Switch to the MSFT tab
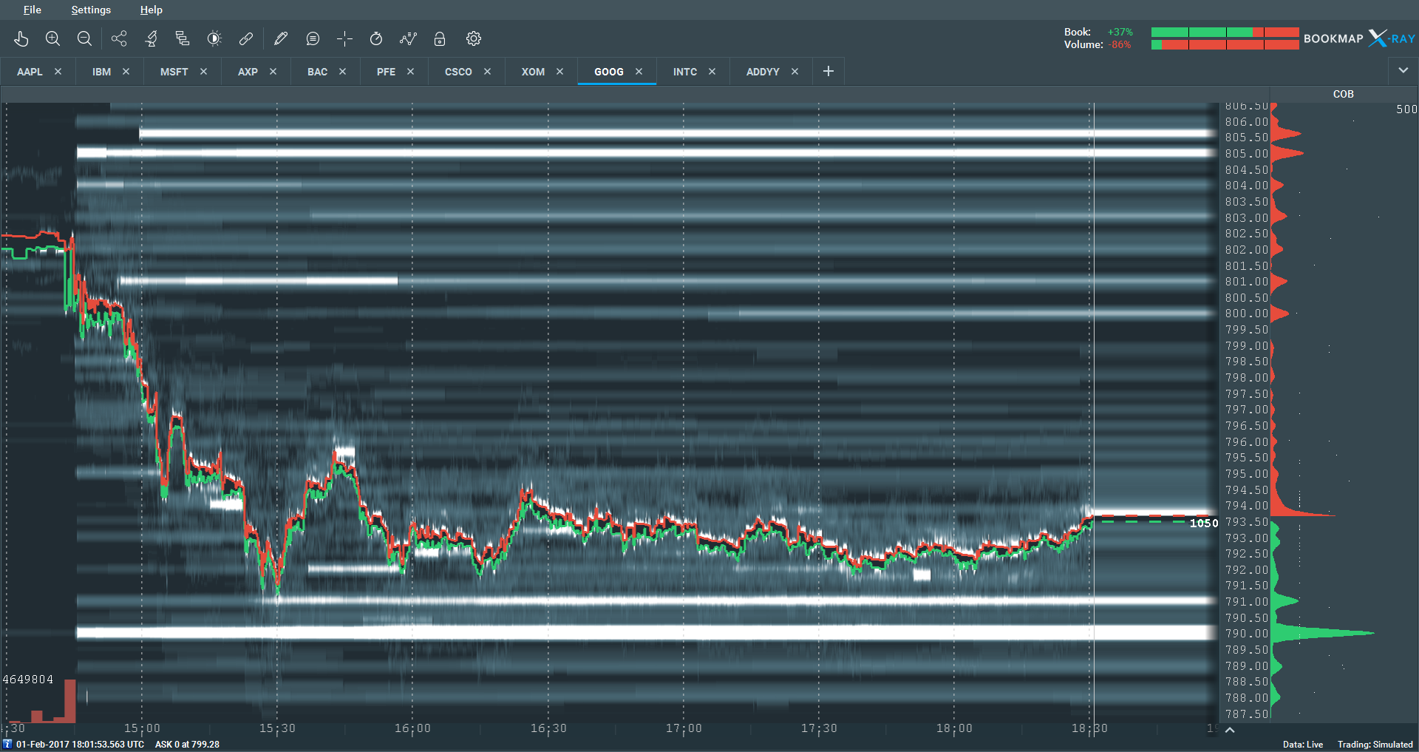The image size is (1419, 752). (174, 72)
